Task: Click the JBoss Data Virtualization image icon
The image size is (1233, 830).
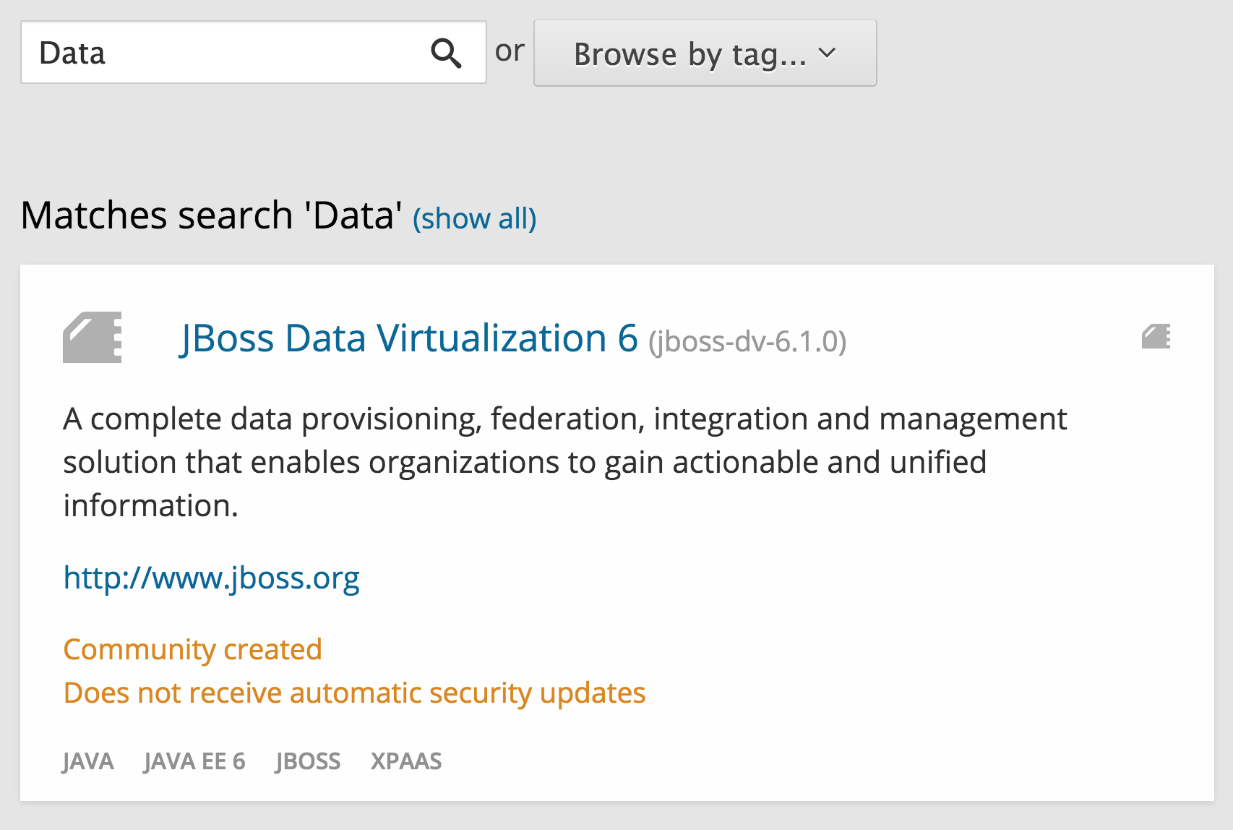Action: pyautogui.click(x=91, y=337)
